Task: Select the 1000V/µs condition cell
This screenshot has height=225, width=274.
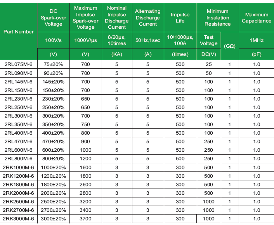Action: click(x=86, y=40)
